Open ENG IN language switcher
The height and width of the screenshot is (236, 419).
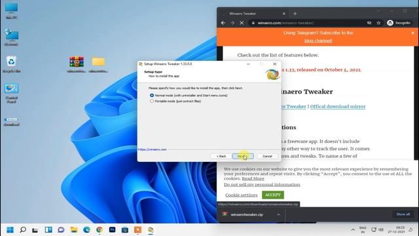point(363,229)
